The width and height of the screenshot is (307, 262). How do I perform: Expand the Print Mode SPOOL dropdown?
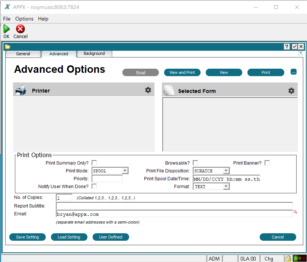click(x=125, y=171)
